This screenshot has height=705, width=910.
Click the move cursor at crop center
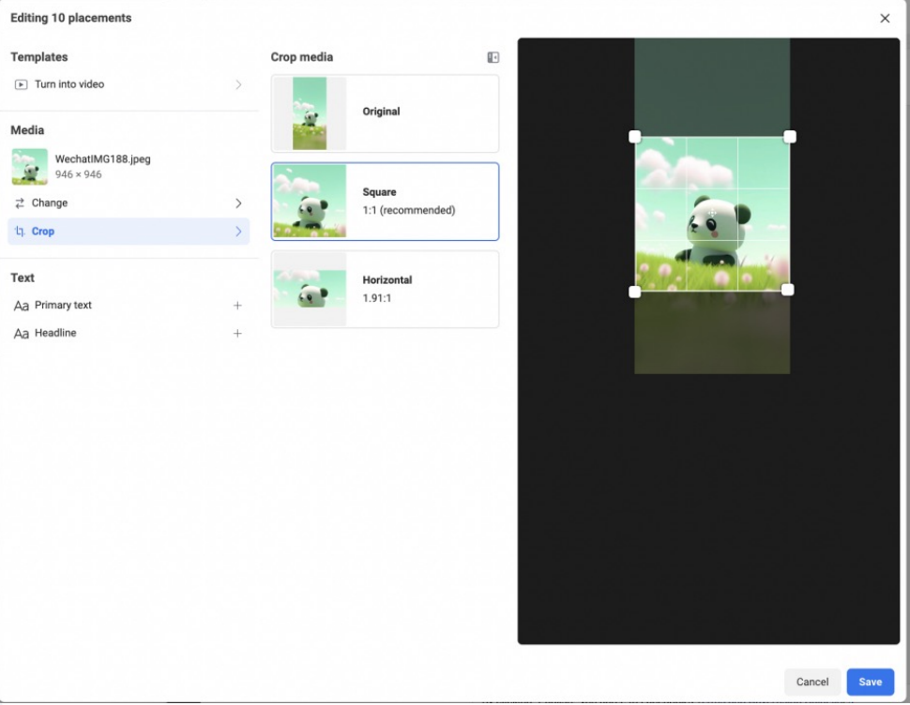click(x=712, y=214)
